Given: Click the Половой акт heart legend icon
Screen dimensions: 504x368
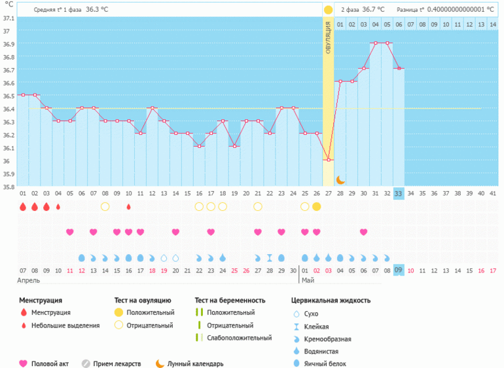Looking at the screenshot, I should (x=24, y=363).
